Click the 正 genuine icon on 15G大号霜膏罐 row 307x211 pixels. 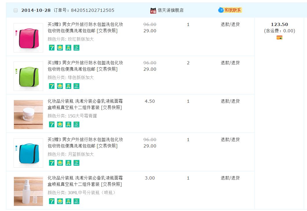point(76,124)
